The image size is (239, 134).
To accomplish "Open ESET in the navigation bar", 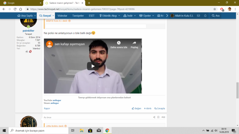I will click(x=92, y=16).
